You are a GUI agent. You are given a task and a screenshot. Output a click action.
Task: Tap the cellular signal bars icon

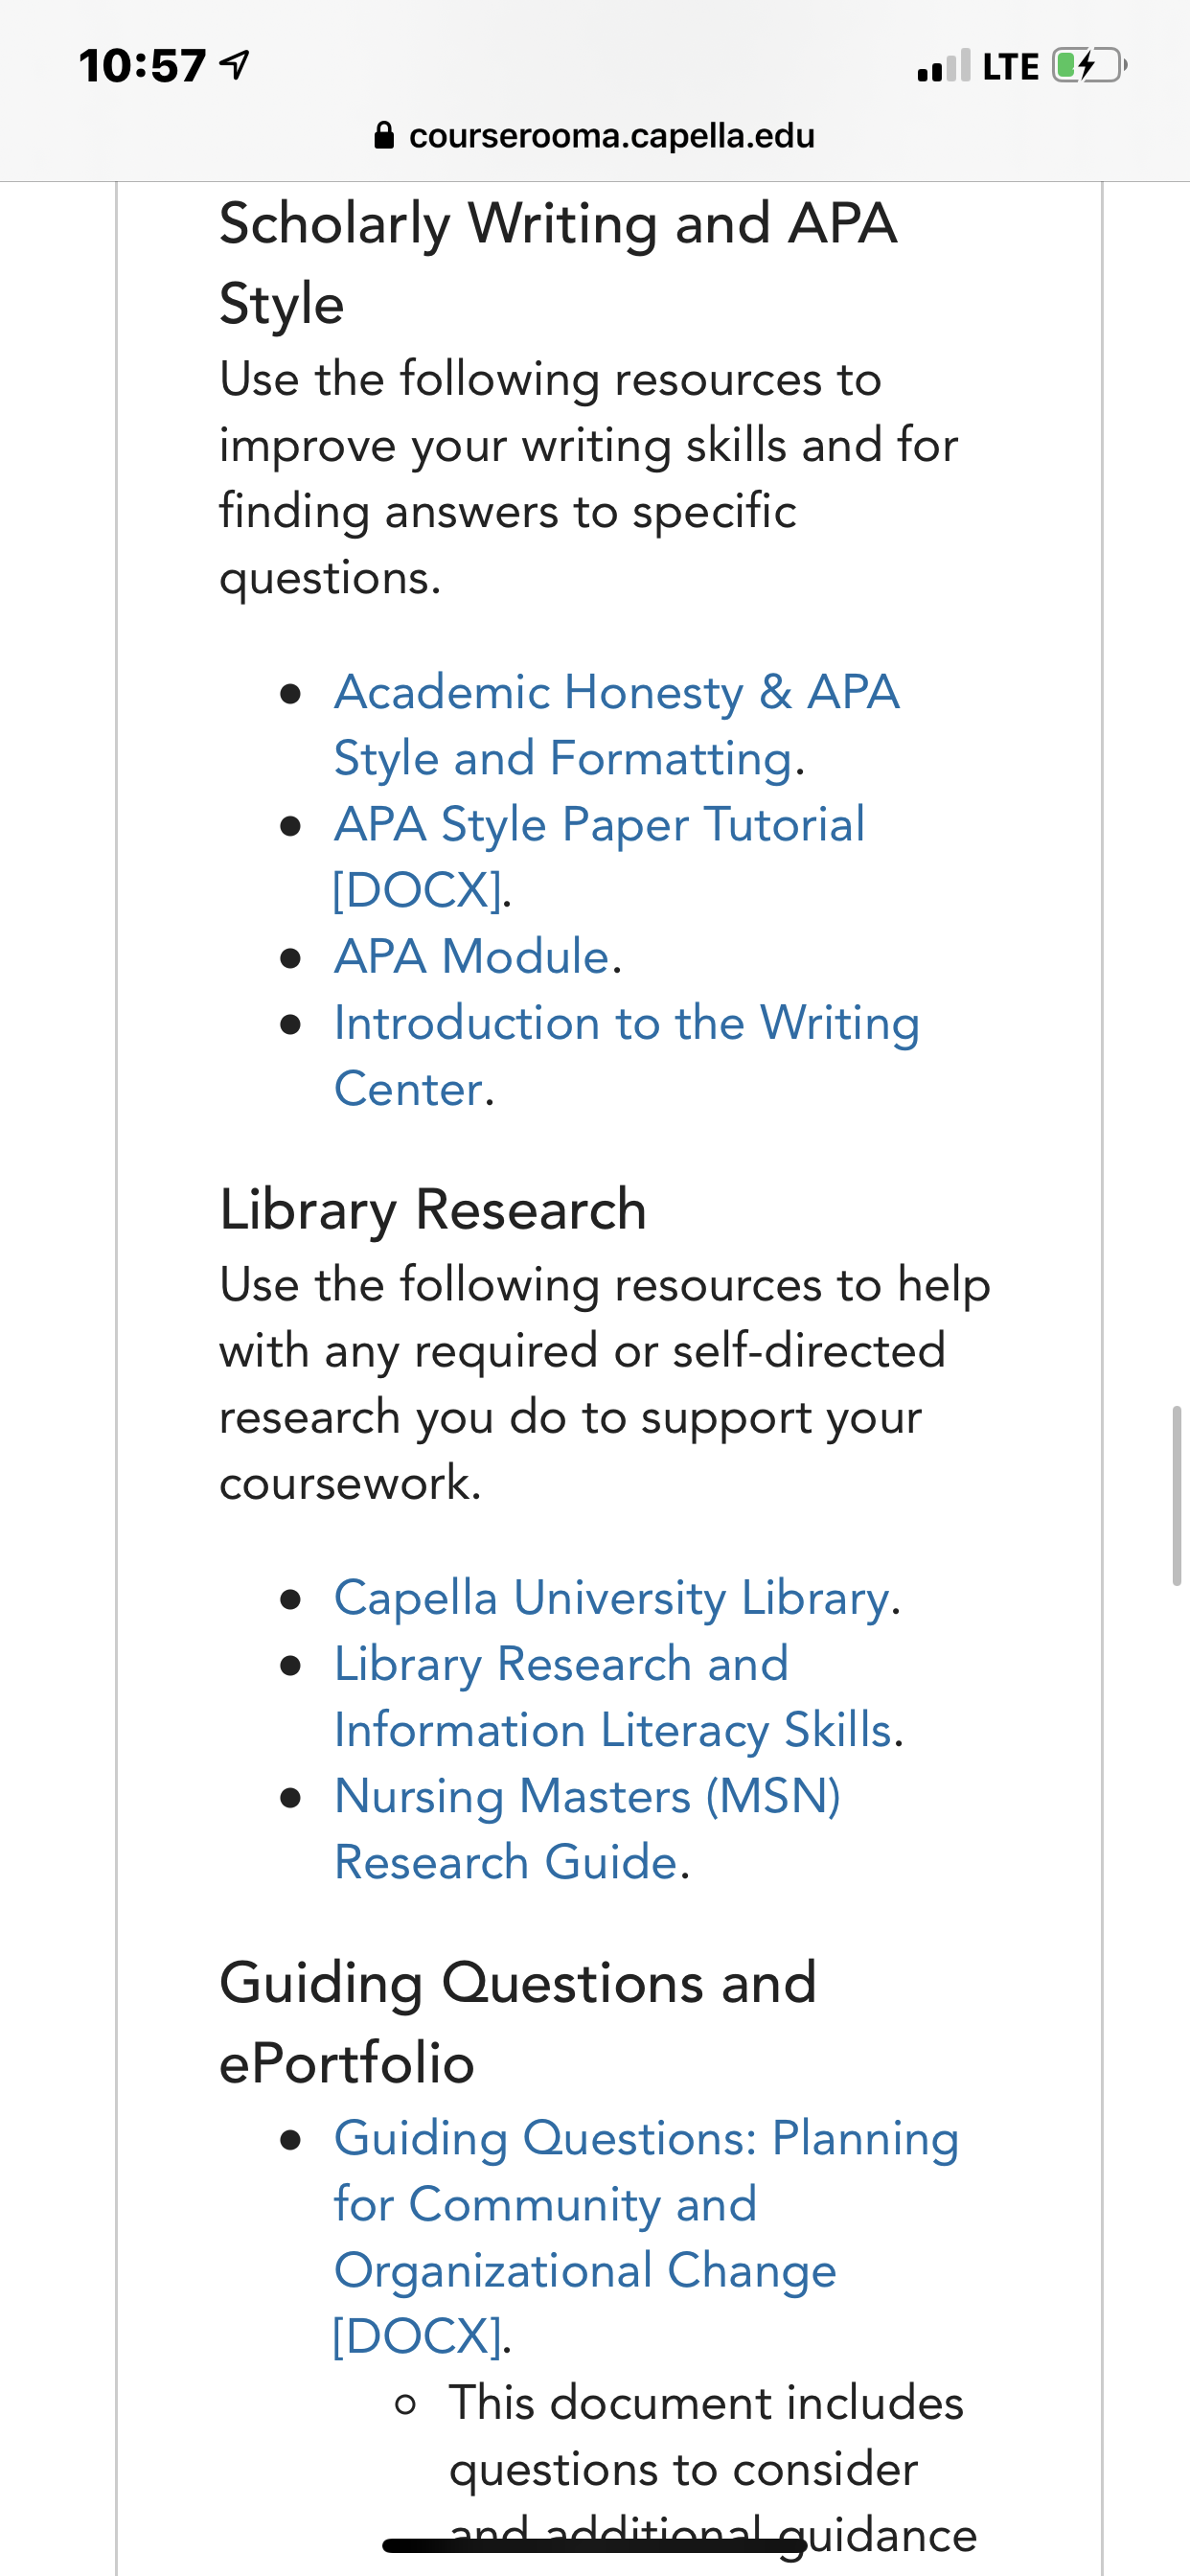pyautogui.click(x=943, y=66)
